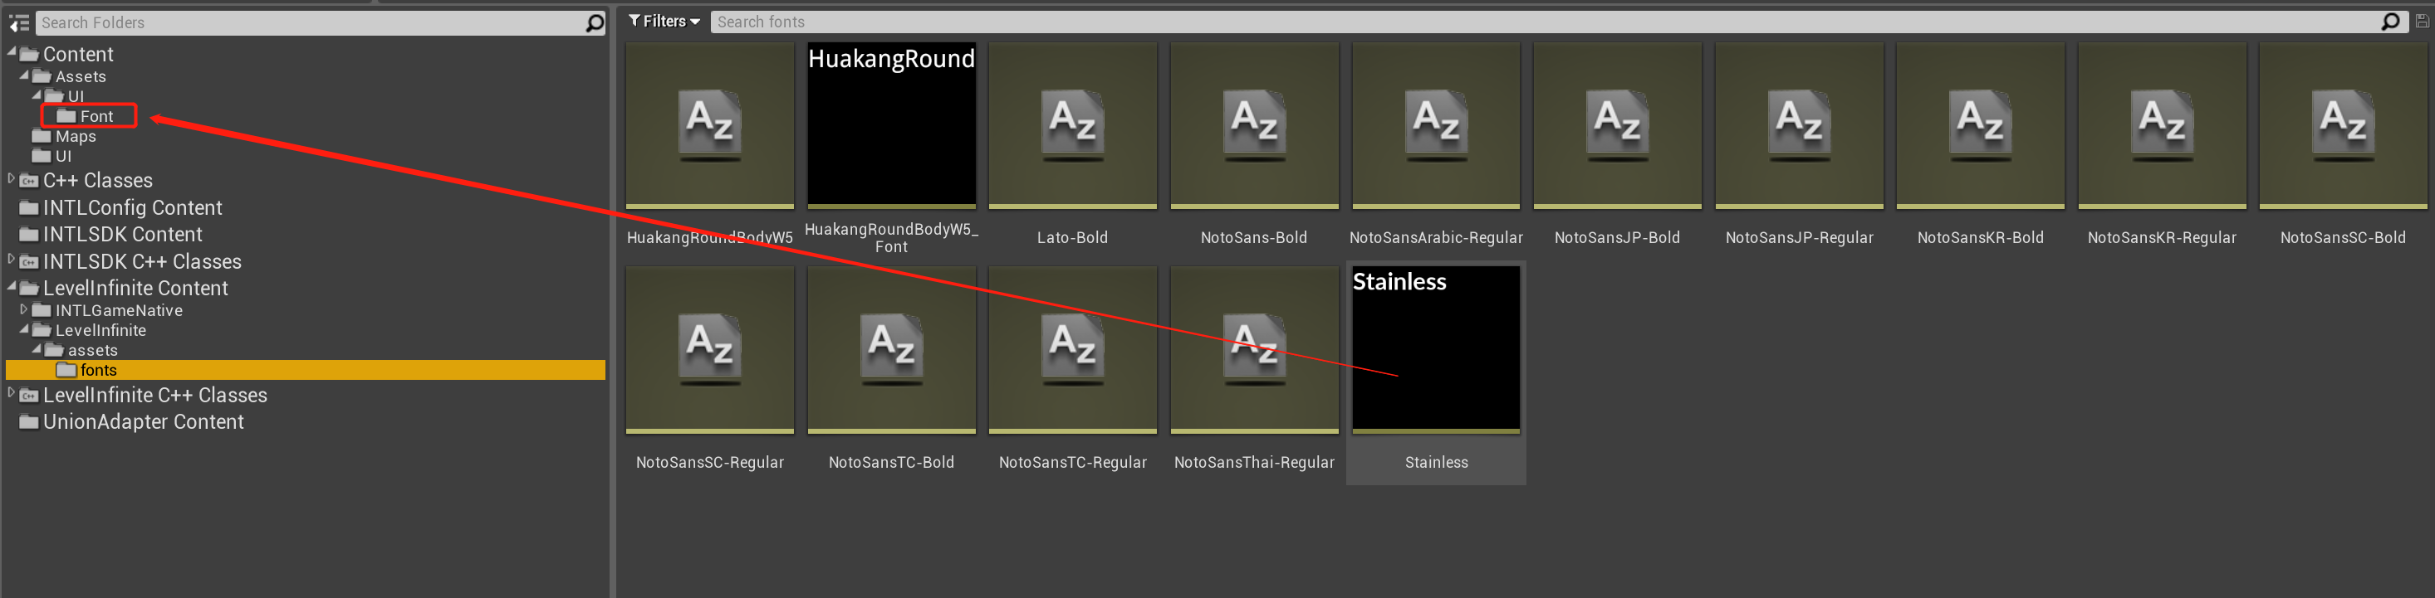Screen dimensions: 2435x598
Task: Click the save search icon at far right
Action: pyautogui.click(x=2422, y=22)
